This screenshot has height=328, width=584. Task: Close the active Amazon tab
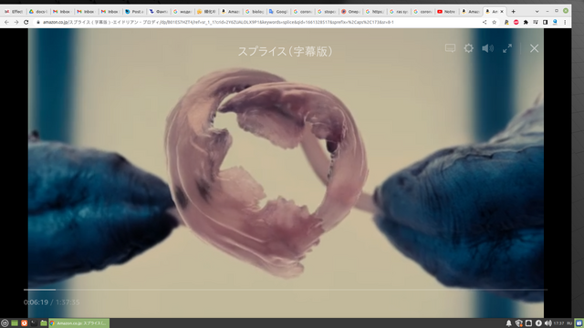(502, 12)
